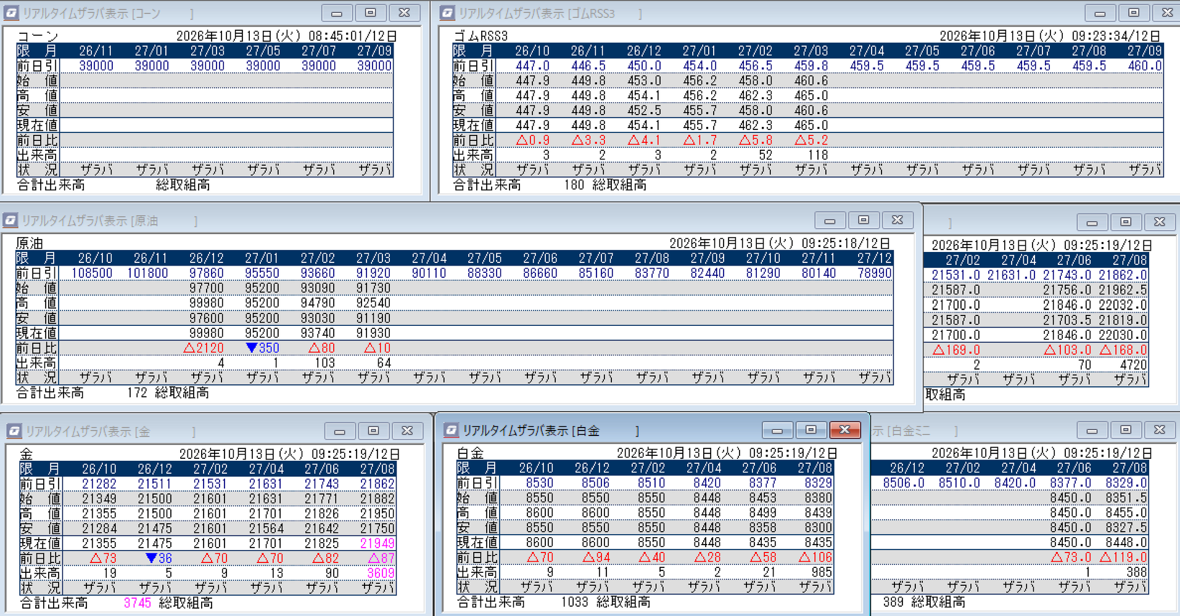The height and width of the screenshot is (616, 1180).
Task: Click the 合計出来高 value 3745 in 金 window
Action: (x=137, y=602)
